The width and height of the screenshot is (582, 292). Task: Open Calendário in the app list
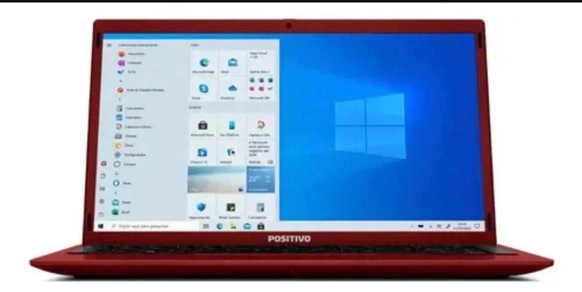[129, 117]
